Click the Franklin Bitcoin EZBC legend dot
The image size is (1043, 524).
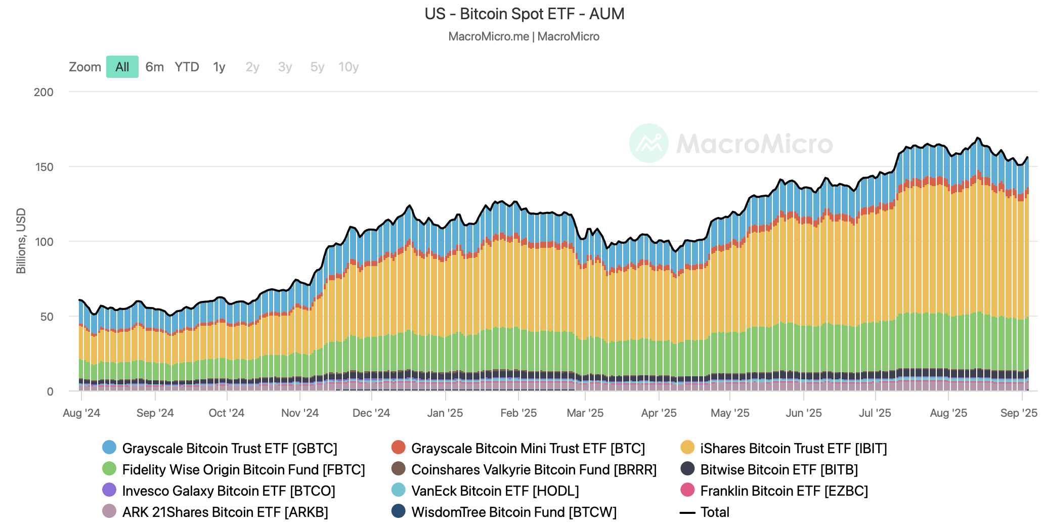pos(687,490)
